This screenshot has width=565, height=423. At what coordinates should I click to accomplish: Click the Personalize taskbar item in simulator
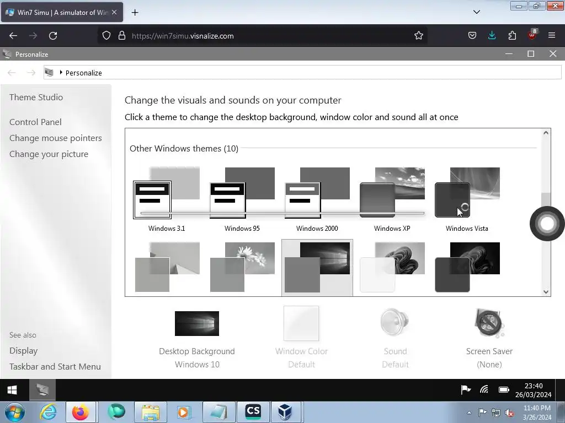coord(42,390)
